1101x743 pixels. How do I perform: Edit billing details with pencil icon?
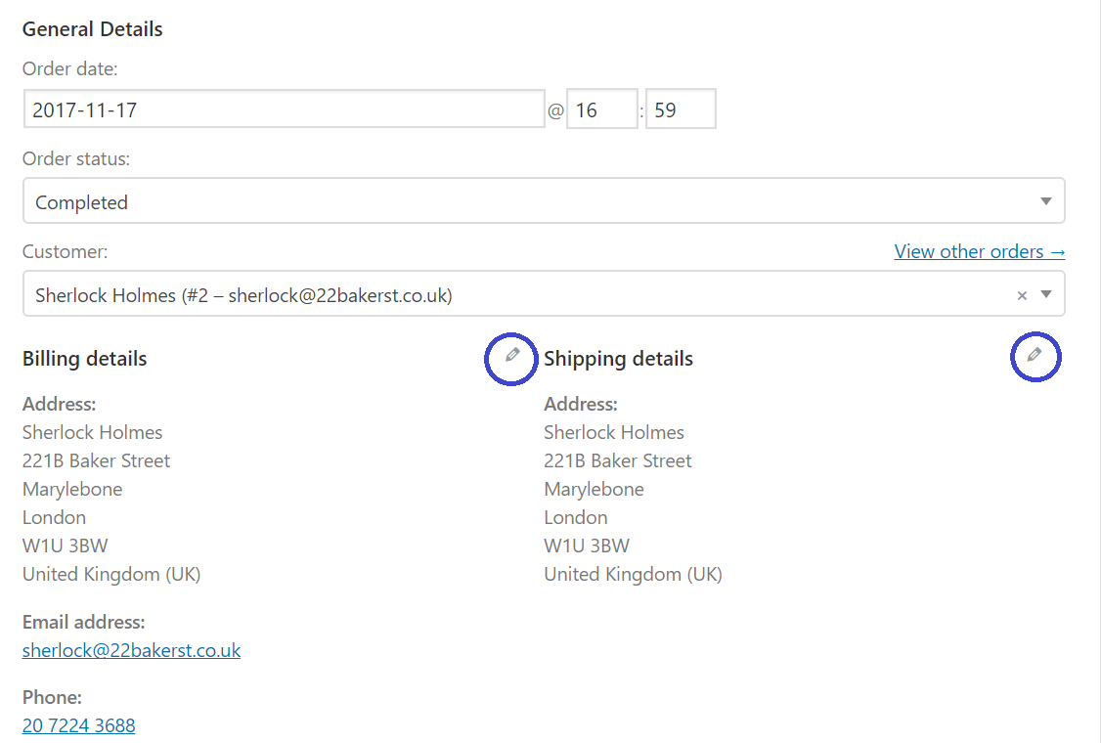point(512,355)
